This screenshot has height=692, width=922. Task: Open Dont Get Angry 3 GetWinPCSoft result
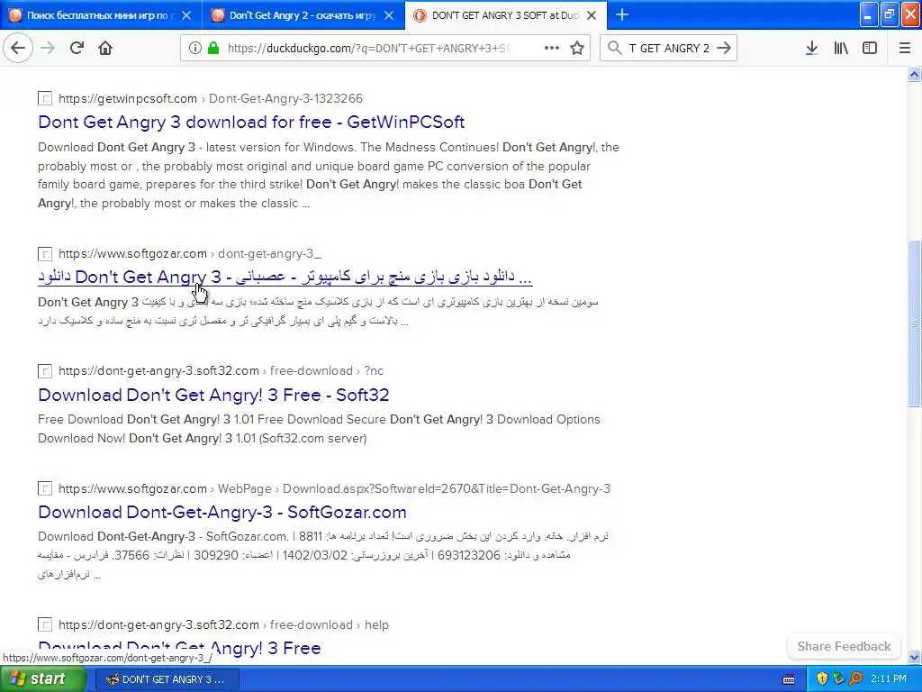click(251, 122)
